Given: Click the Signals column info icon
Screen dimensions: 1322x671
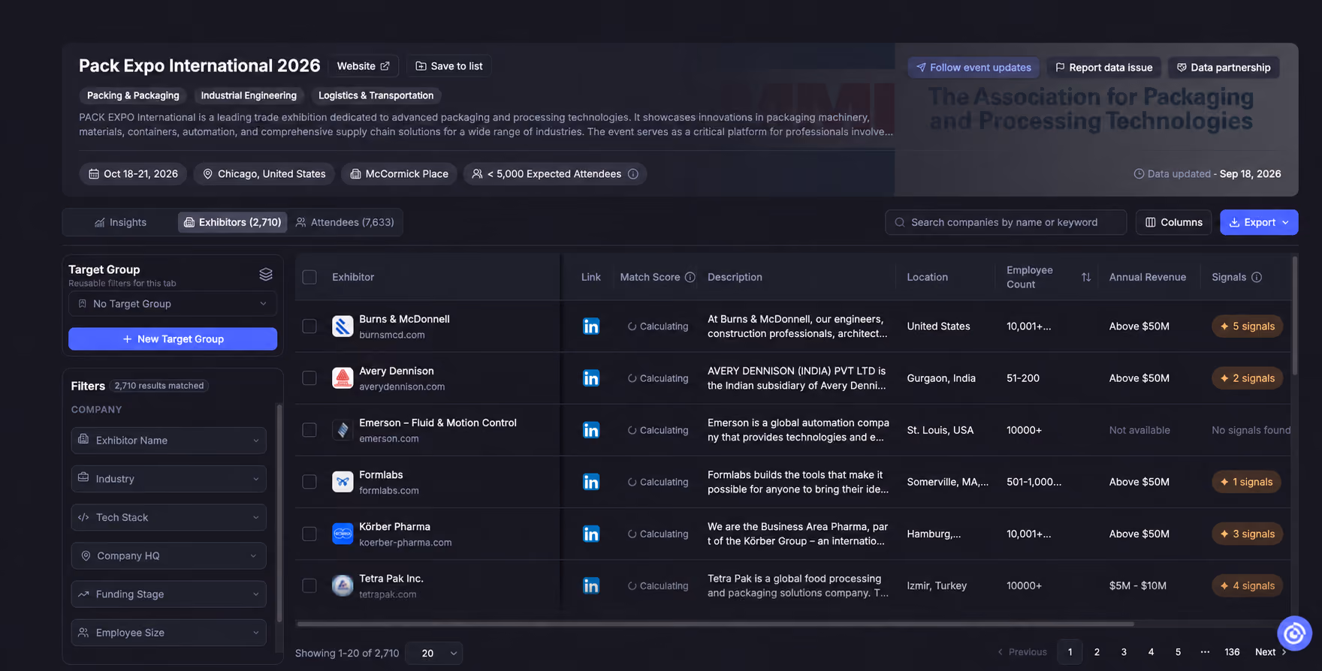Looking at the screenshot, I should tap(1257, 277).
